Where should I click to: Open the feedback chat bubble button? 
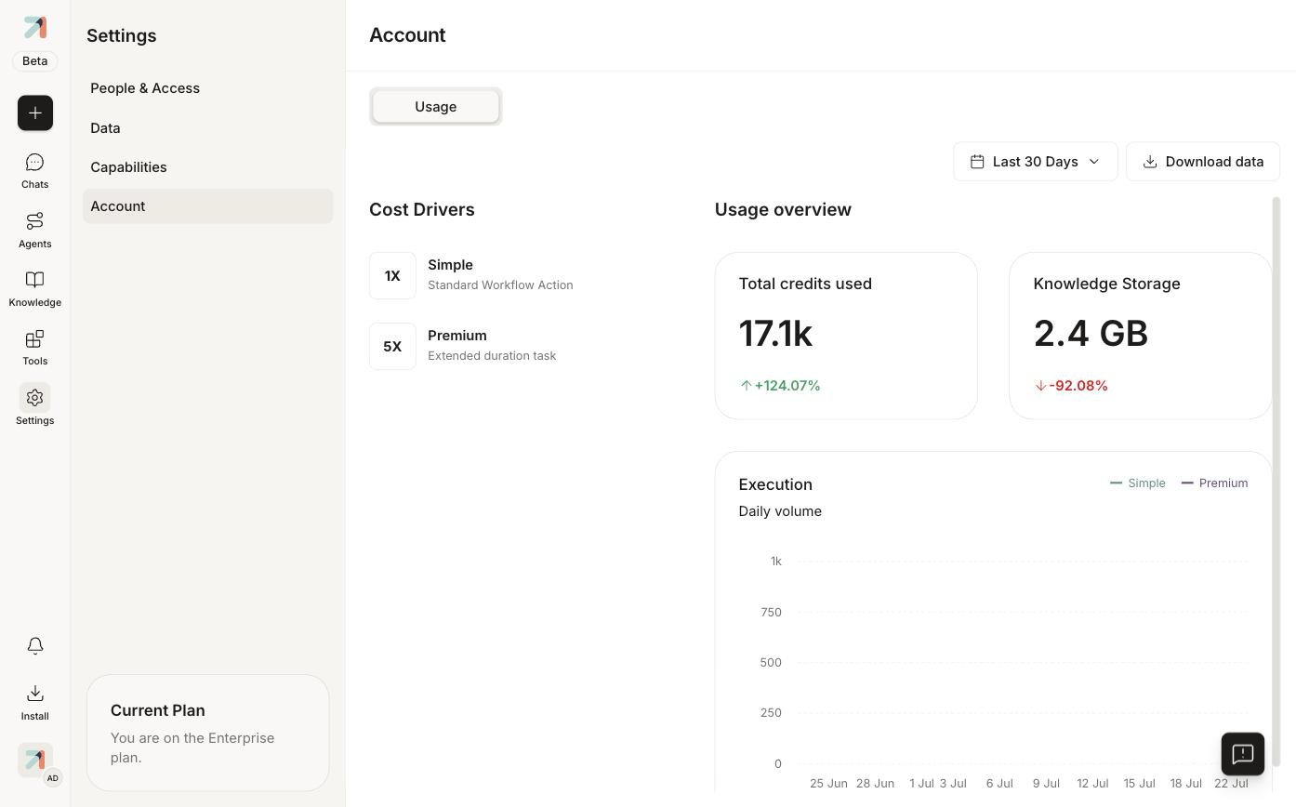click(x=1243, y=754)
